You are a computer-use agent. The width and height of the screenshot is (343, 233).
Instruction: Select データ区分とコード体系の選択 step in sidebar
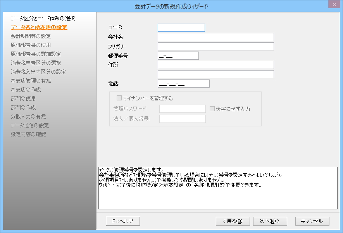pyautogui.click(x=43, y=18)
